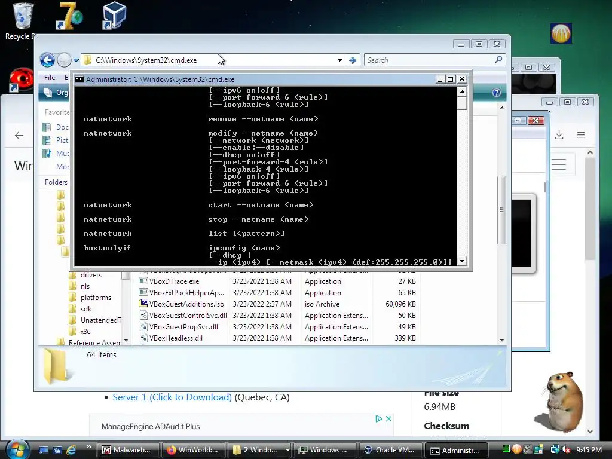The width and height of the screenshot is (612, 459).
Task: Click the browser back arrow
Action: pos(19,136)
